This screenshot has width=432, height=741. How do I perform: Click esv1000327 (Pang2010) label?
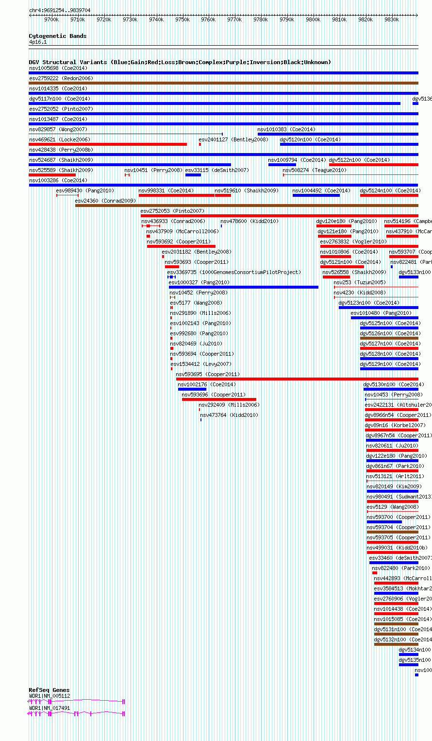[199, 282]
